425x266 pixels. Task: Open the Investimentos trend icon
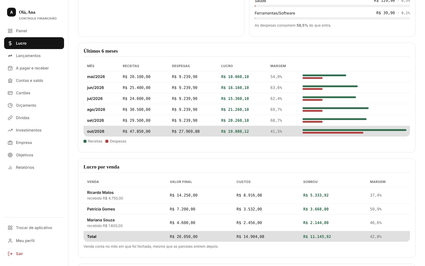pyautogui.click(x=10, y=130)
